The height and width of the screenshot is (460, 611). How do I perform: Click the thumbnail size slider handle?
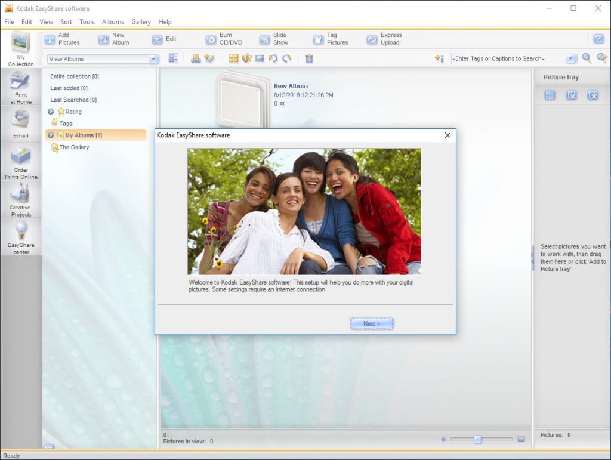pos(478,439)
